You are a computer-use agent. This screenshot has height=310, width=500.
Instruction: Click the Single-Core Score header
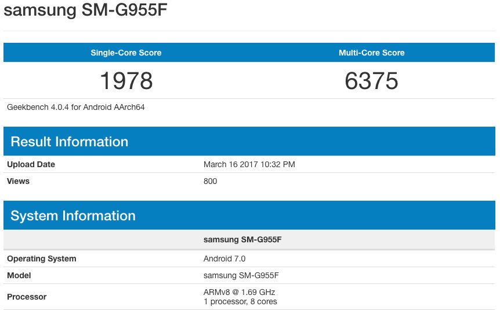tap(126, 53)
